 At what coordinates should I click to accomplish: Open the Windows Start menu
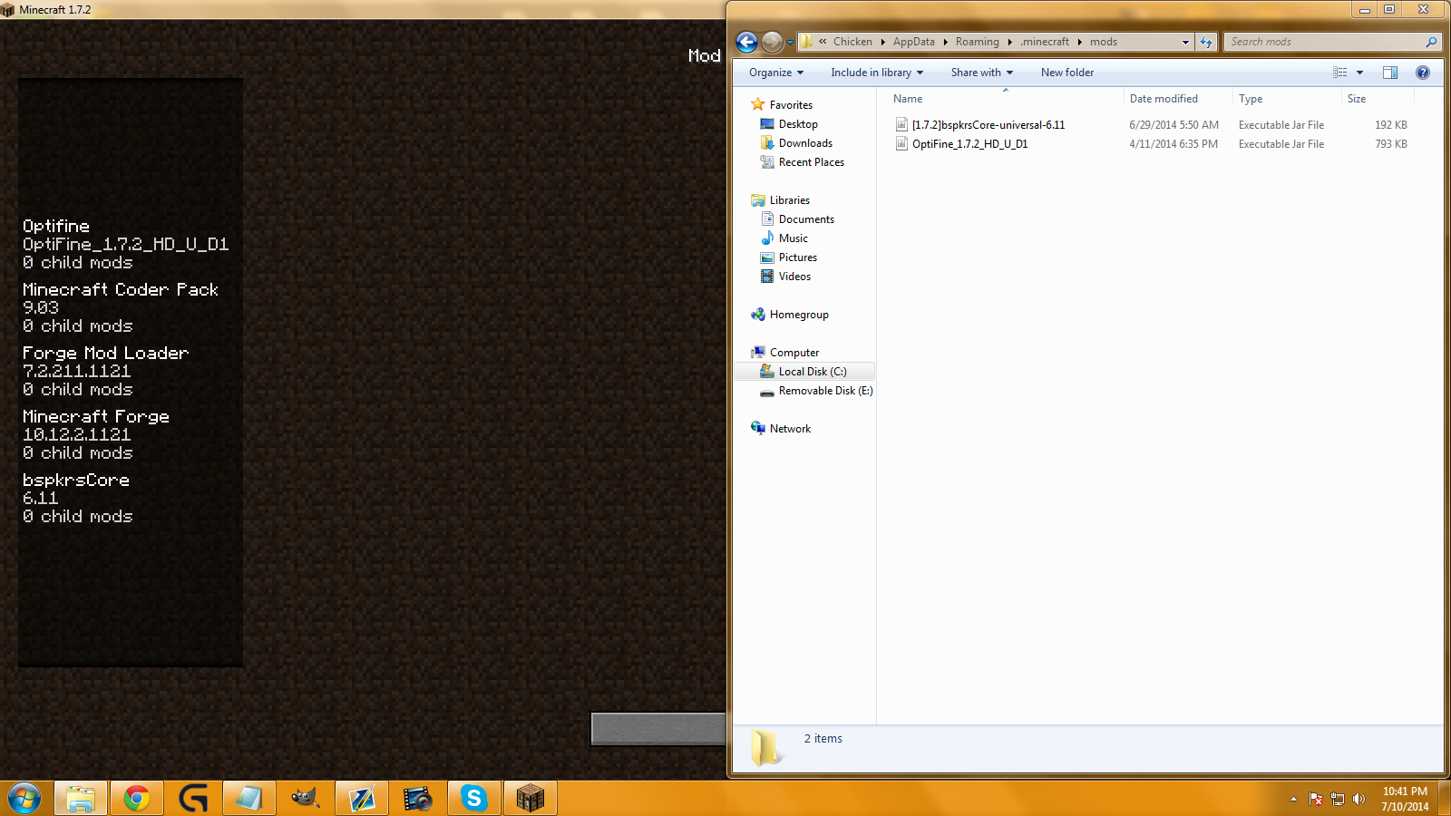(24, 799)
